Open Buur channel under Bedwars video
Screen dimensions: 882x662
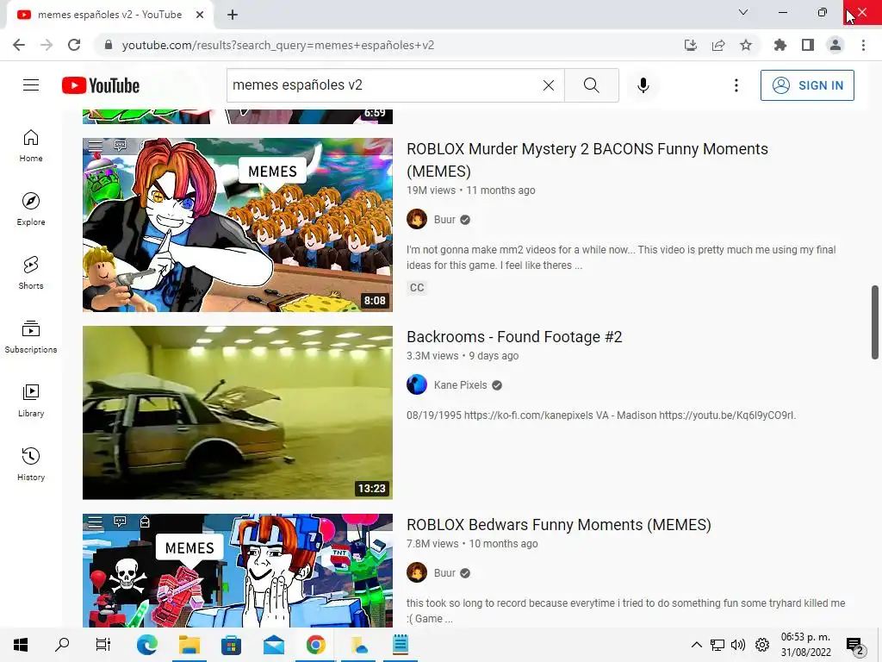(444, 573)
